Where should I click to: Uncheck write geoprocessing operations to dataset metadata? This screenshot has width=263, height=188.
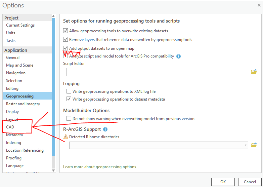click(x=69, y=99)
